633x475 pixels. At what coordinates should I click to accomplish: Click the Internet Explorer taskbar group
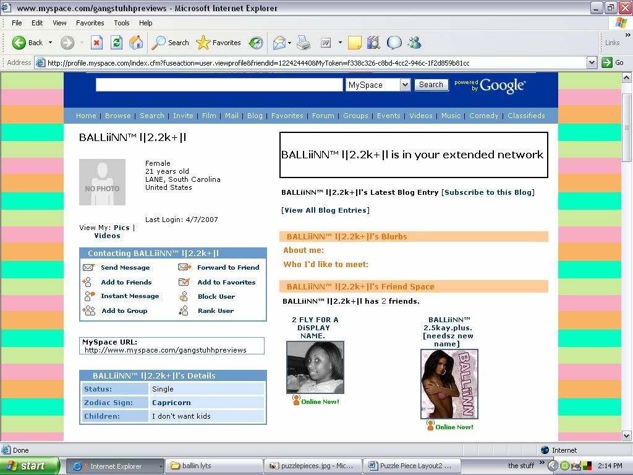click(115, 466)
